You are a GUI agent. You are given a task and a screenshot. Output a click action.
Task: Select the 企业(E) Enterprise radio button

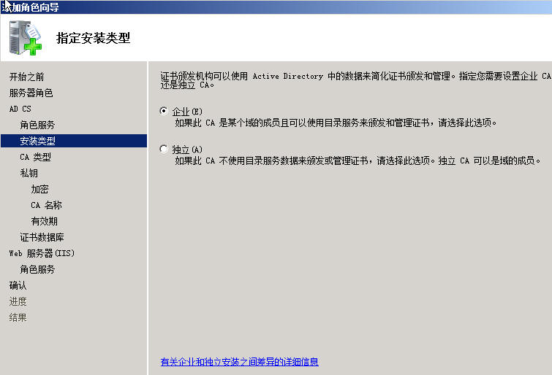[163, 111]
